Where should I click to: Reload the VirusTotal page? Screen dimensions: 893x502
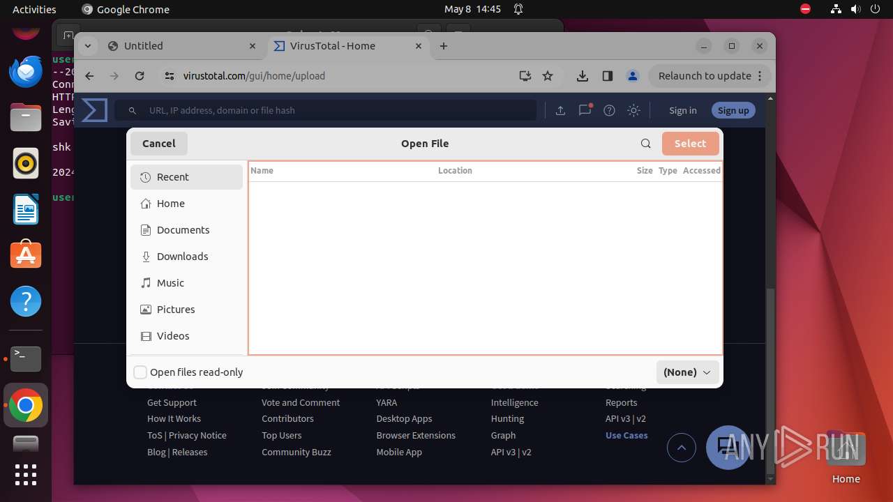coord(140,76)
